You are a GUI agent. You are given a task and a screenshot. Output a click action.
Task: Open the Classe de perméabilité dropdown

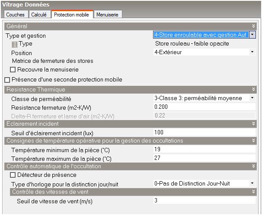point(252,98)
